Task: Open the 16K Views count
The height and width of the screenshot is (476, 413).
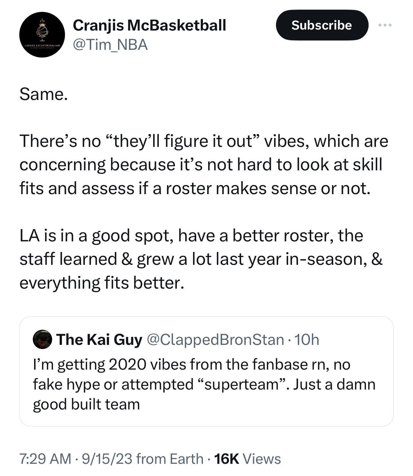Action: tap(247, 459)
